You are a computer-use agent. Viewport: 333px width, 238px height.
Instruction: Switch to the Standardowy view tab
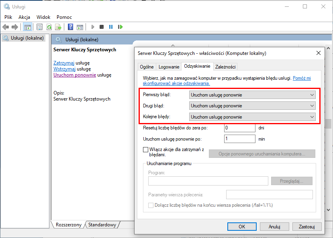[x=102, y=225]
